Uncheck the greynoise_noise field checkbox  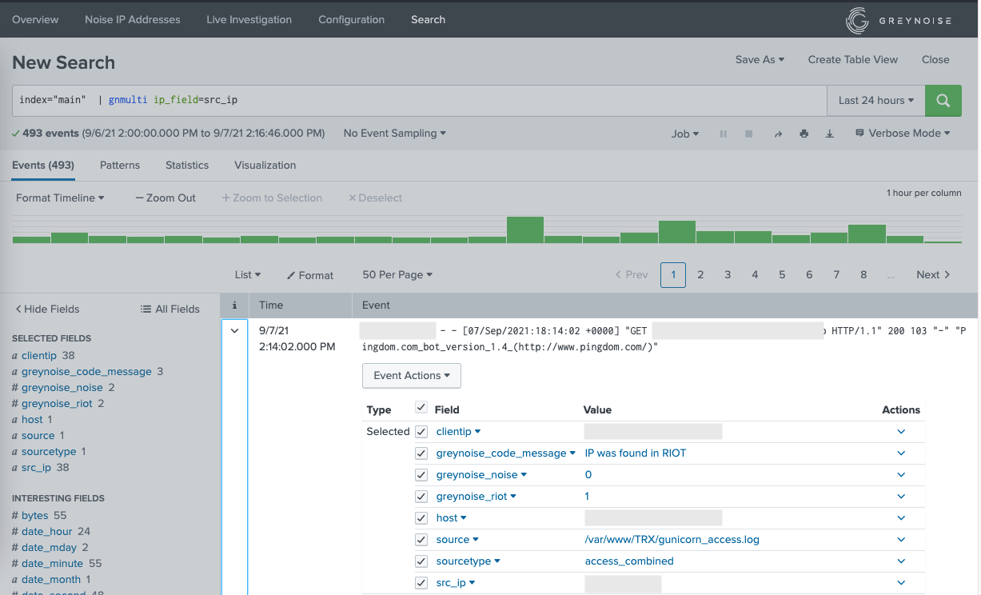(421, 474)
